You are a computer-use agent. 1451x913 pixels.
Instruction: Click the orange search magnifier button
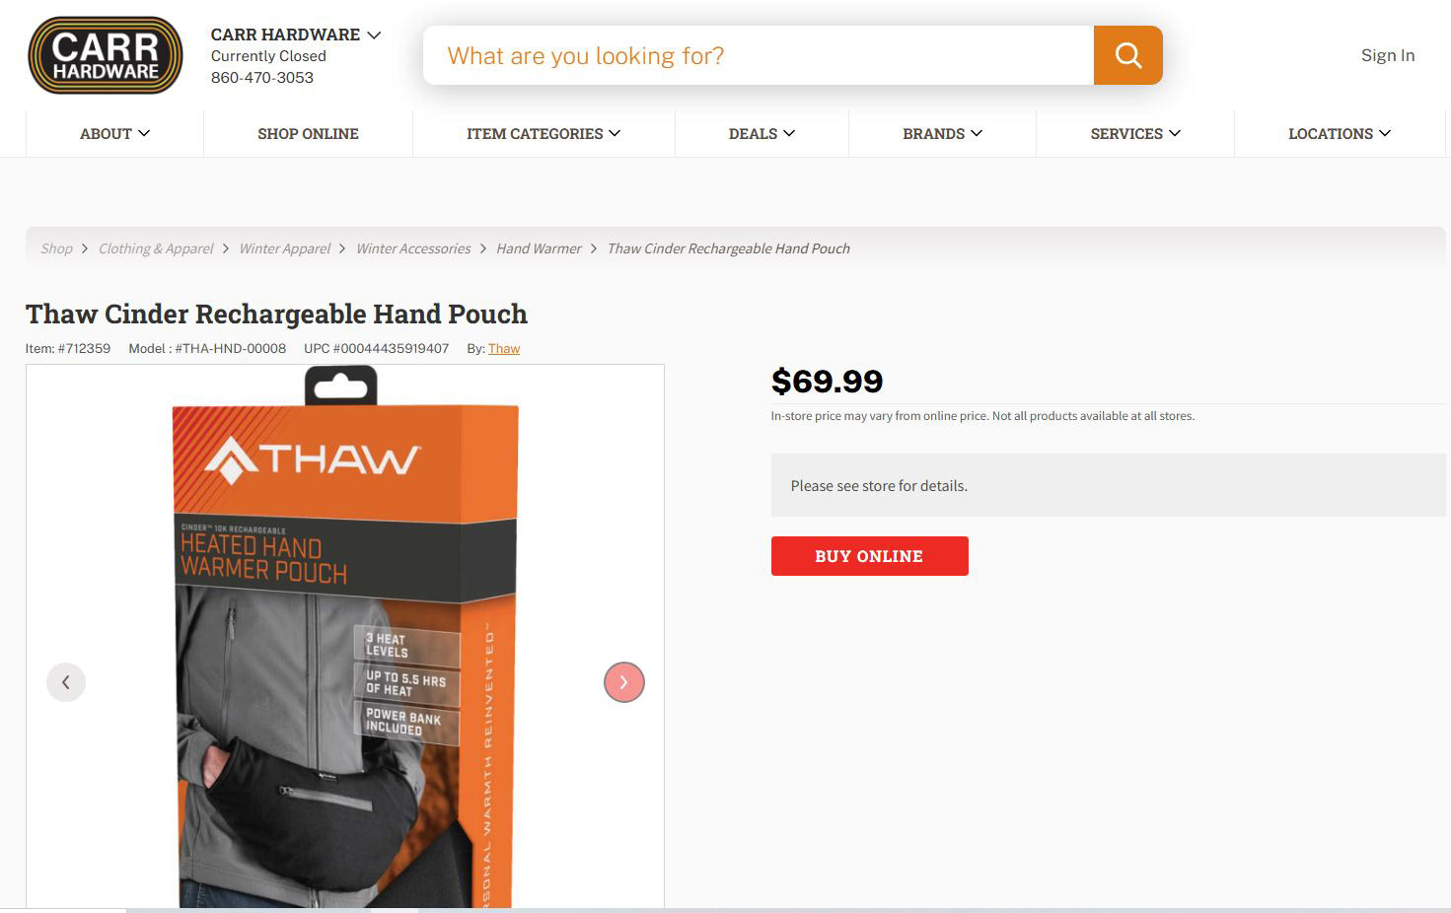pyautogui.click(x=1127, y=55)
